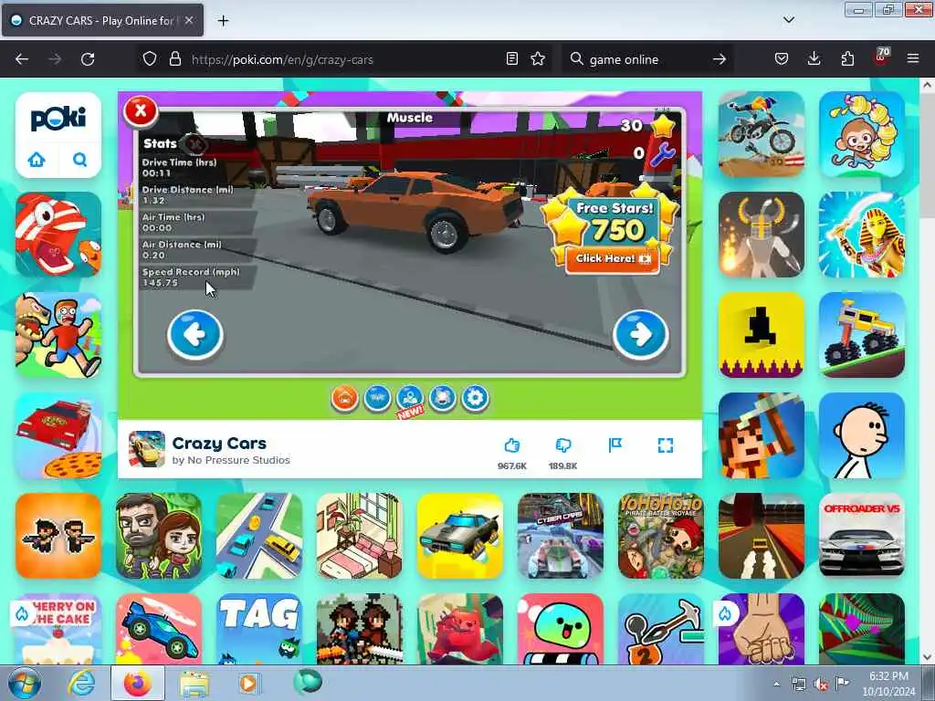The width and height of the screenshot is (935, 701).
Task: Open the green blob face game
Action: (x=561, y=628)
